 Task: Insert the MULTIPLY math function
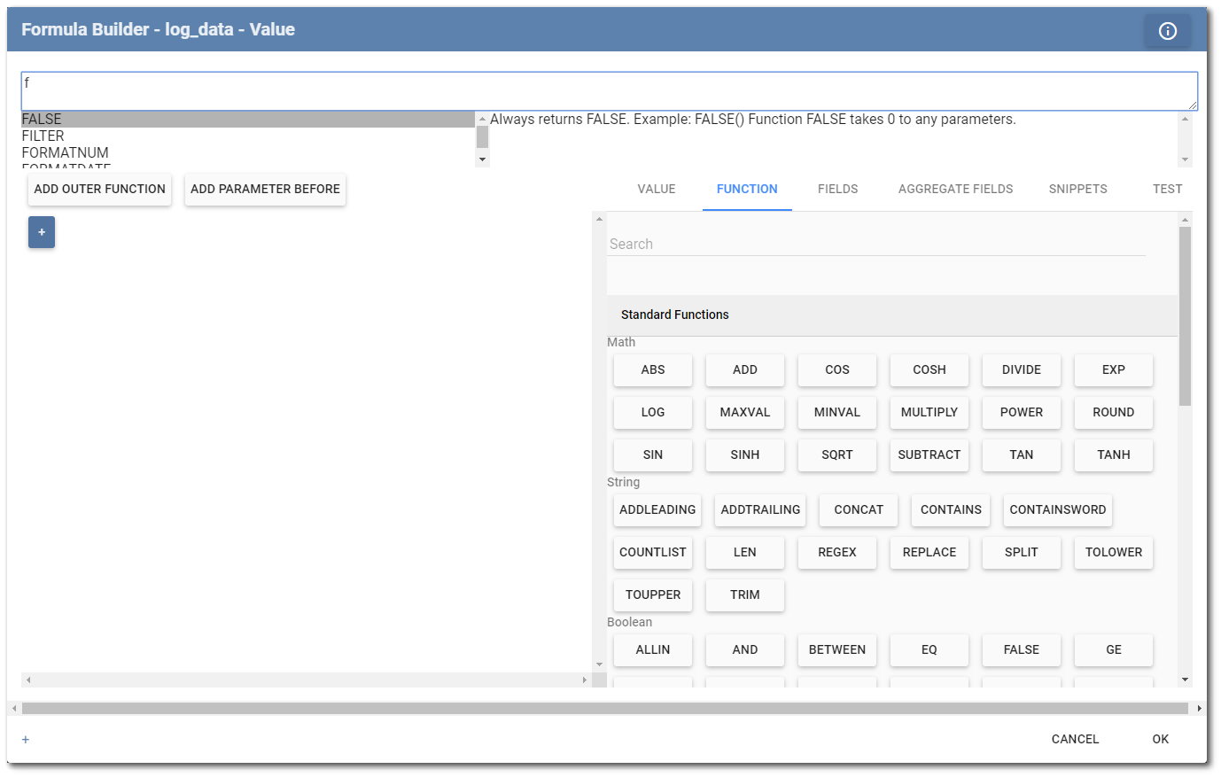pyautogui.click(x=929, y=412)
